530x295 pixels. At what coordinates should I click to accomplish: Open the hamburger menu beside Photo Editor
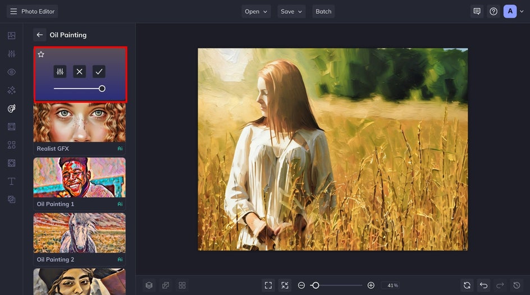tap(13, 11)
